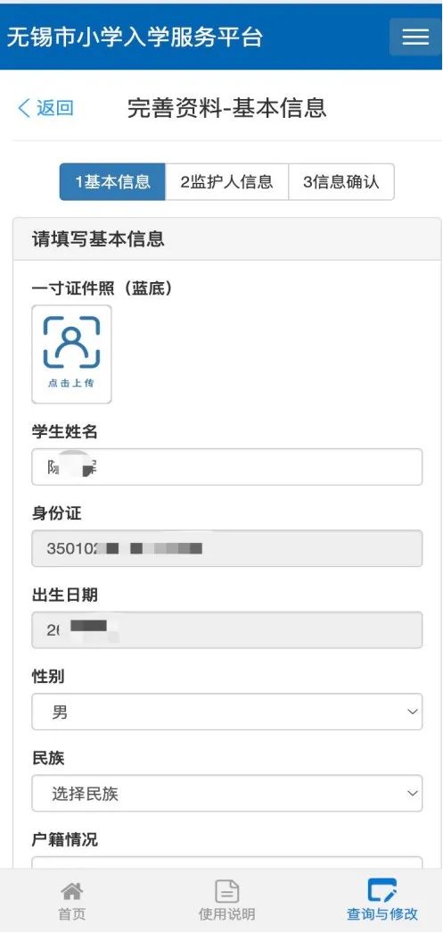
Task: Tap the home icon in bottom bar
Action: tap(72, 891)
